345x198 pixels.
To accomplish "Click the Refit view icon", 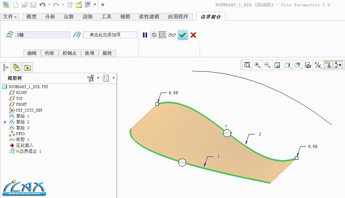I will point(248,65).
